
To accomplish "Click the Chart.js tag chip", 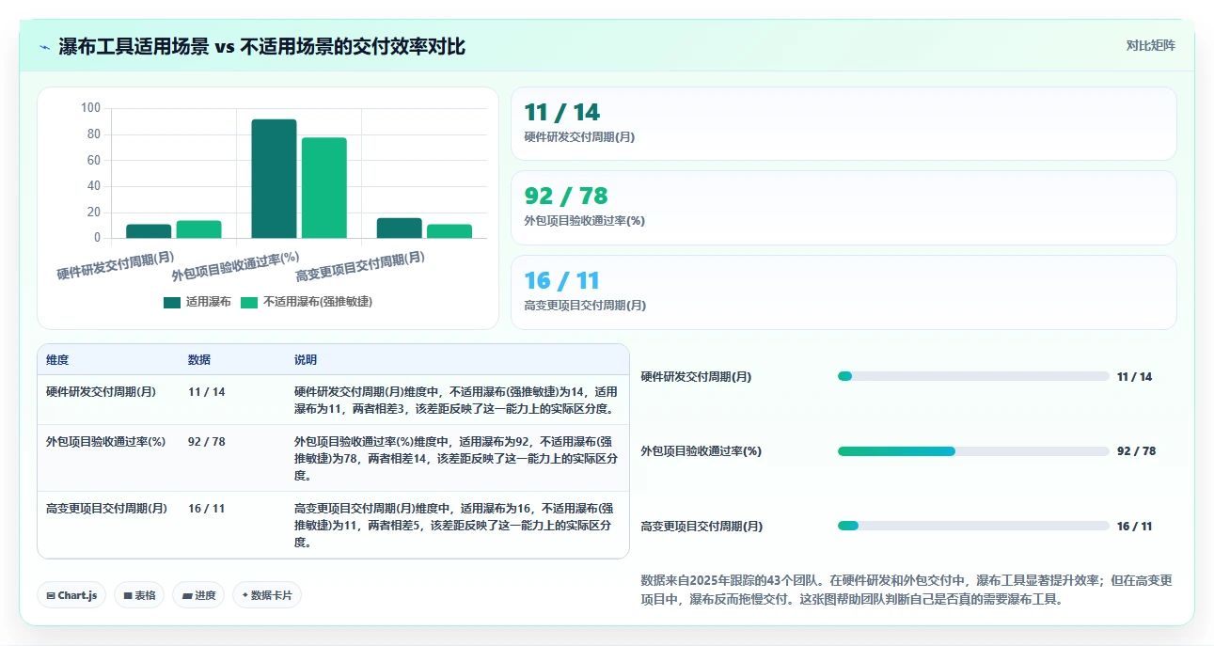I will [71, 595].
